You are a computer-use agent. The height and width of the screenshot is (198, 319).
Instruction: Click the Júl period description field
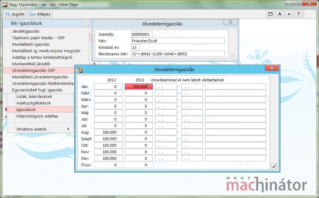(236, 126)
